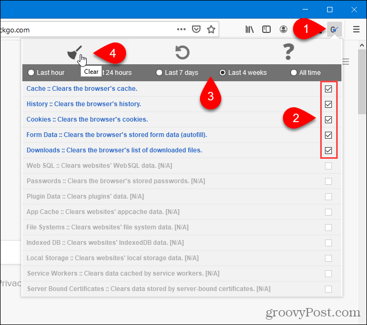Click the File Systems checkbox
The image size is (367, 325).
pyautogui.click(x=328, y=228)
